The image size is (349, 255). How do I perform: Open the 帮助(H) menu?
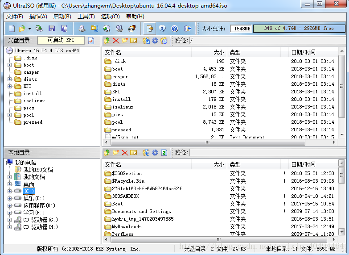pyautogui.click(x=135, y=17)
